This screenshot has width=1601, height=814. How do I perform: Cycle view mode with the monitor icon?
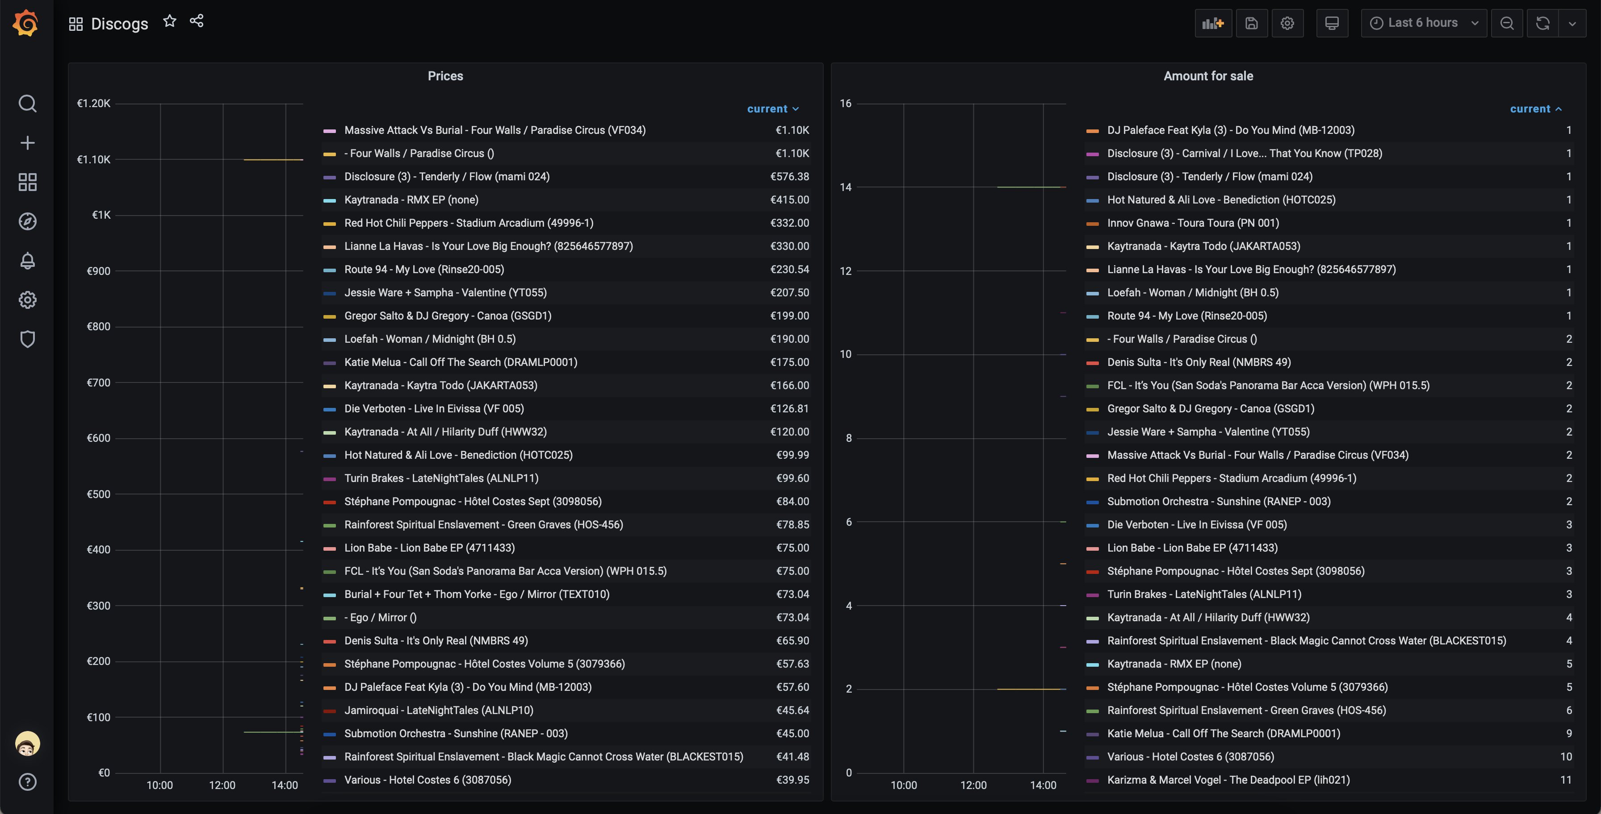[x=1332, y=24]
